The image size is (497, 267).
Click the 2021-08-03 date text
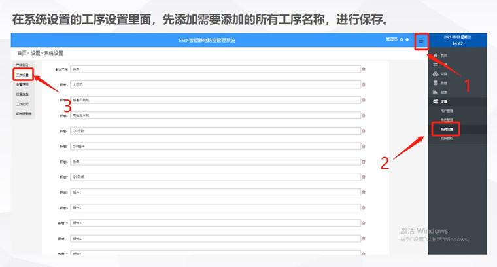click(452, 37)
